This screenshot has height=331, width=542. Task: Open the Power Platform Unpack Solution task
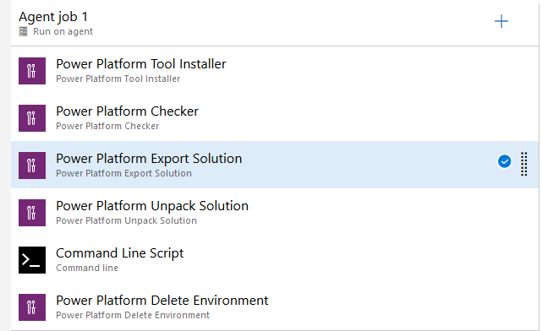pos(275,213)
